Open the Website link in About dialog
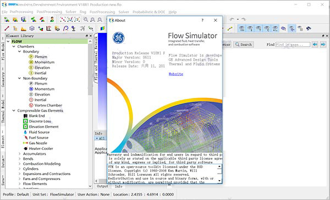The height and width of the screenshot is (200, 330). click(x=176, y=74)
